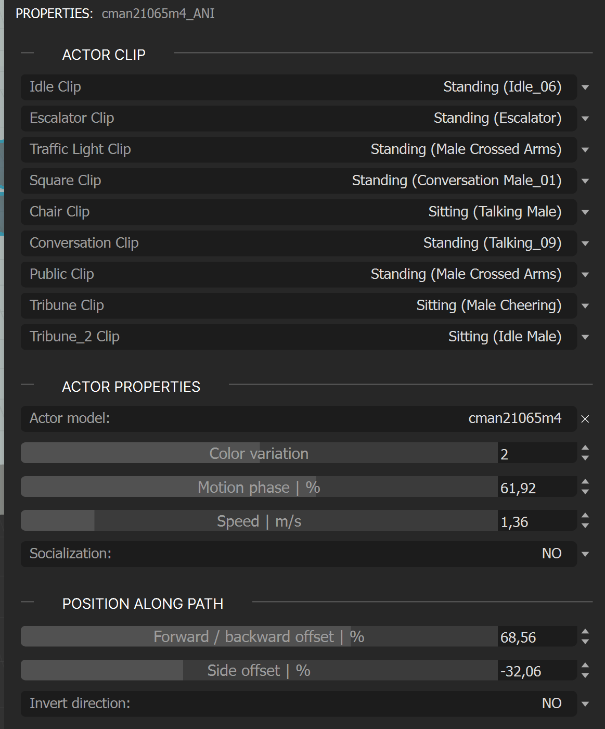Clear the Actor model with X icon
Screen dimensions: 605x729
(x=585, y=419)
